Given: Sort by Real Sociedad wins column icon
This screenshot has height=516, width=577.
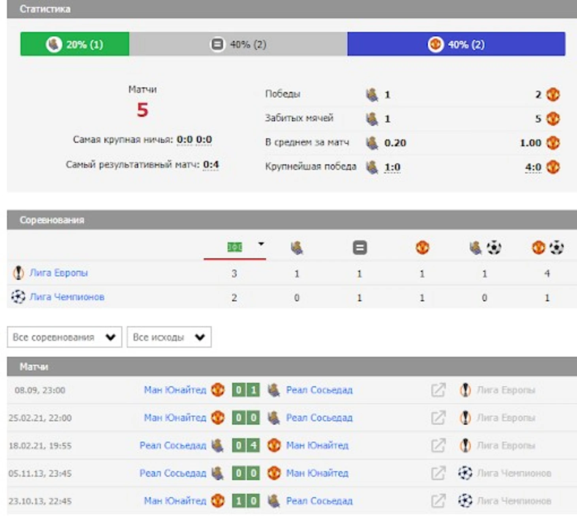Looking at the screenshot, I should [297, 248].
